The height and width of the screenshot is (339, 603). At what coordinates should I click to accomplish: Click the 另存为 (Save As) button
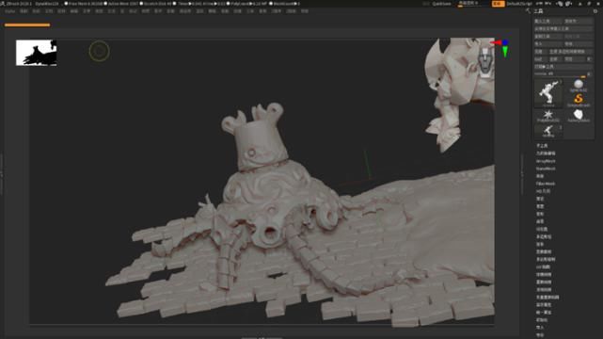tap(578, 21)
